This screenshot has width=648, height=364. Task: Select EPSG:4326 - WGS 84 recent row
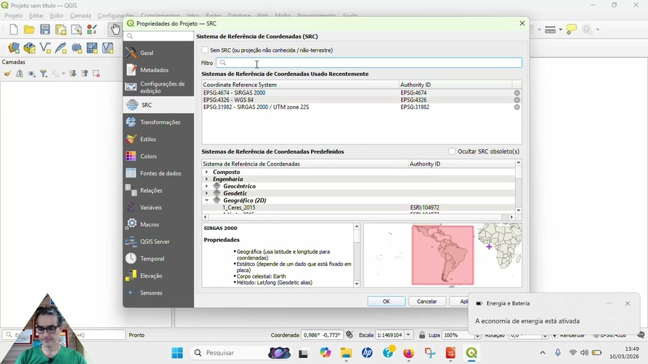pos(357,100)
